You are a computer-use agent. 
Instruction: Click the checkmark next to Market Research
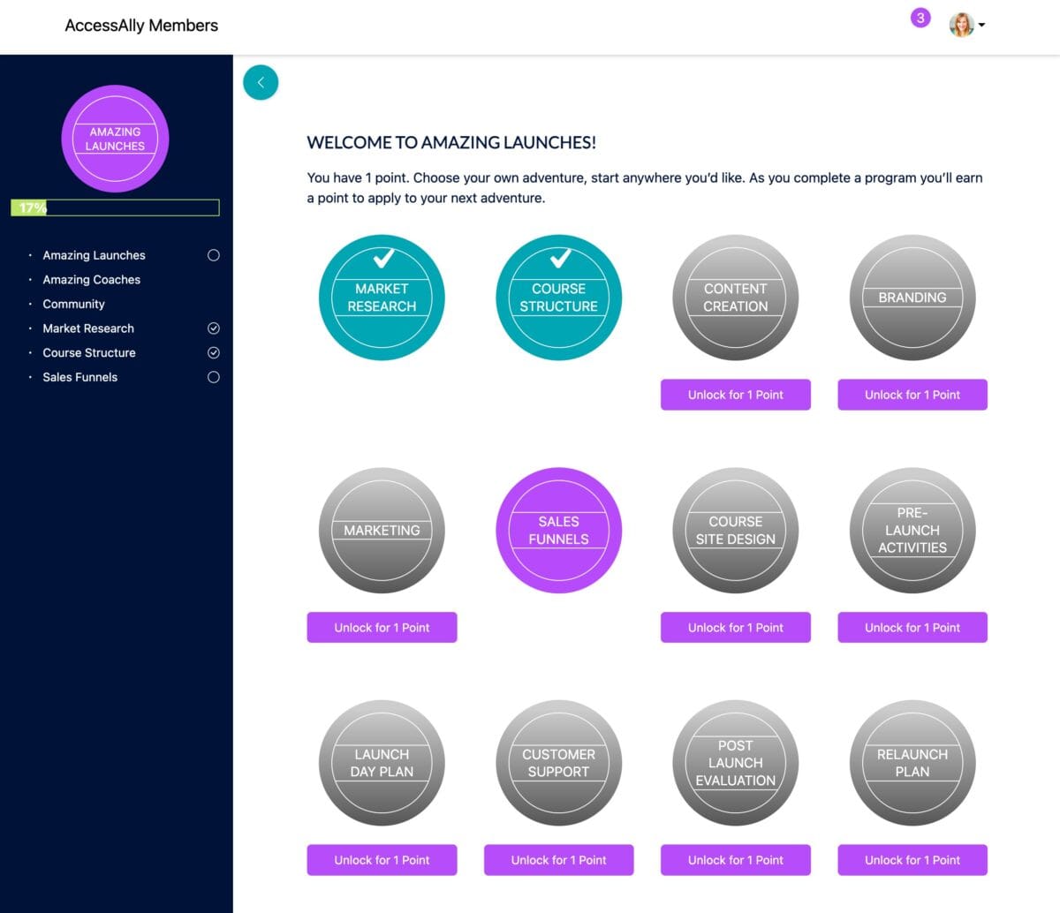pyautogui.click(x=213, y=328)
